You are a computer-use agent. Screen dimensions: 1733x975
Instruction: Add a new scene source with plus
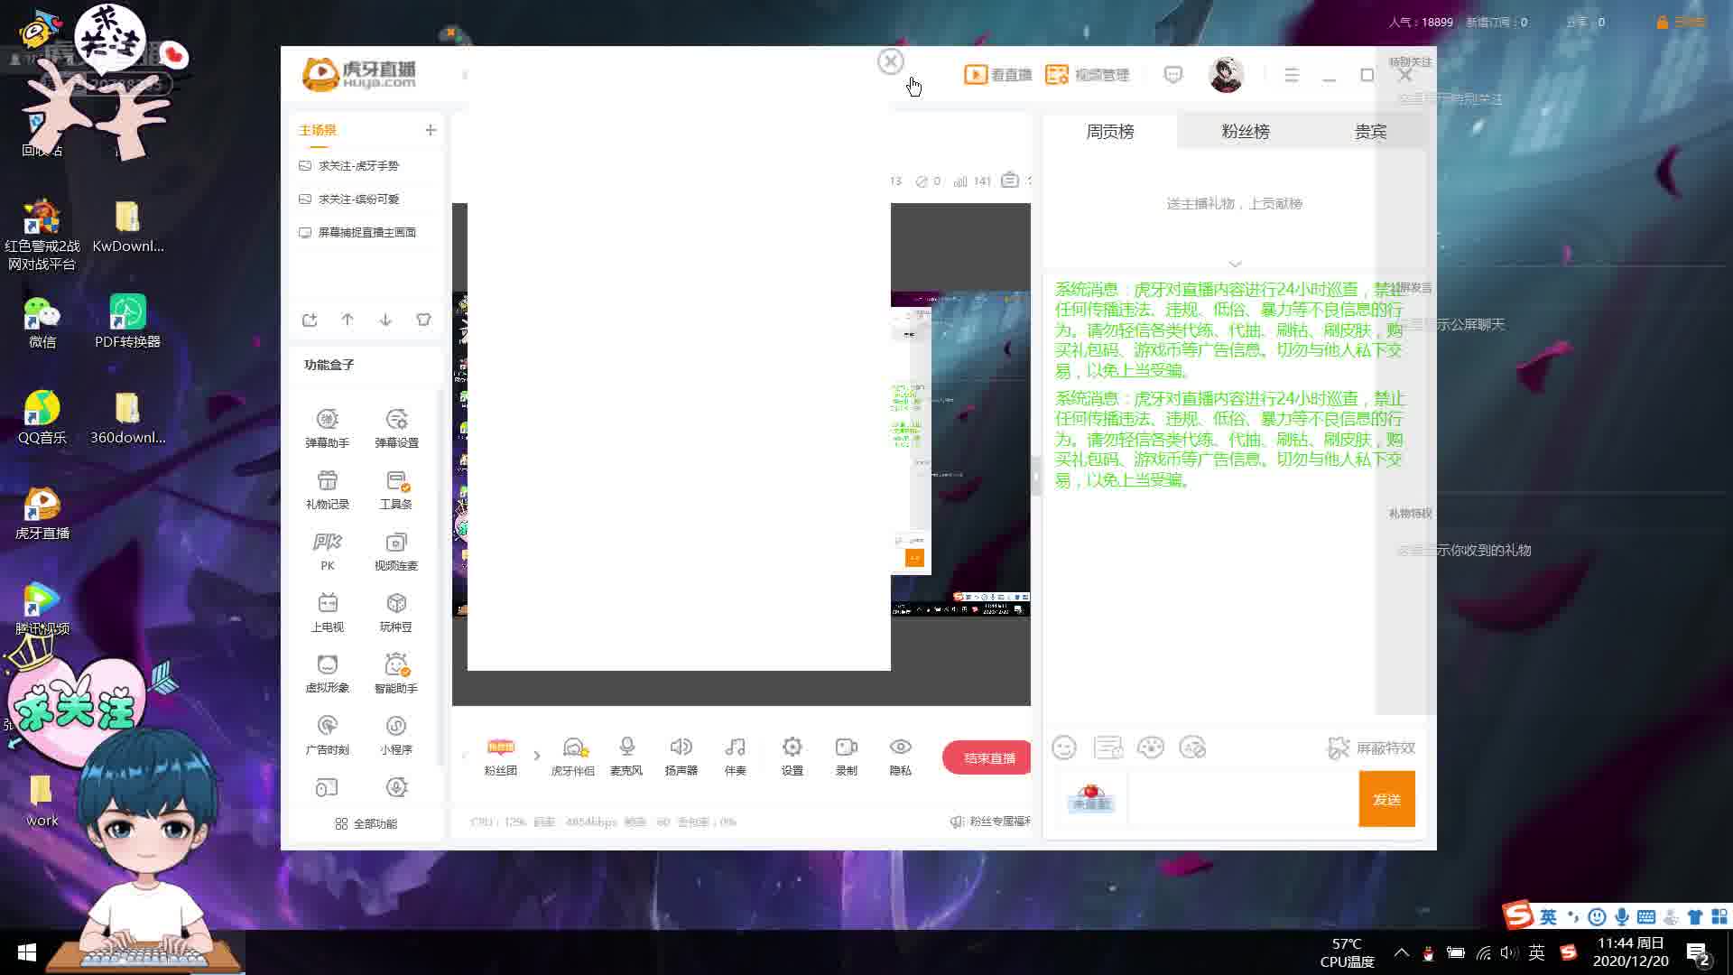(x=431, y=130)
